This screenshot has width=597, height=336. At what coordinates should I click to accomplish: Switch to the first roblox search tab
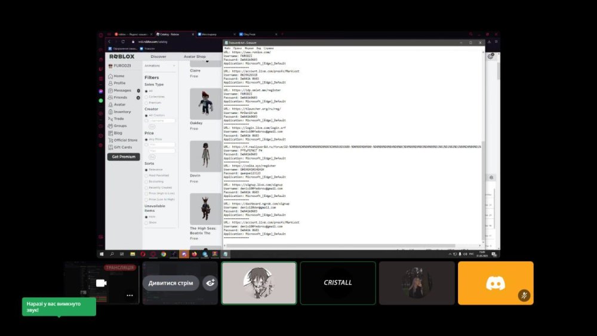pos(133,34)
